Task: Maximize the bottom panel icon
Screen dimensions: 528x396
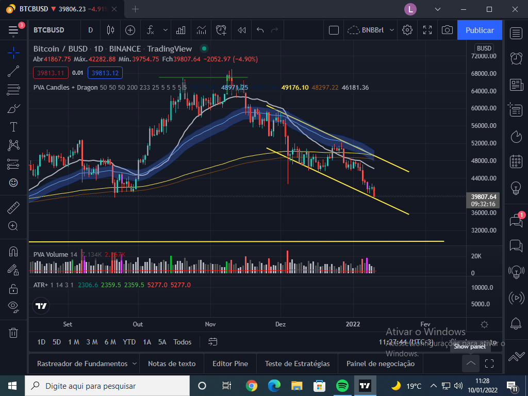Action: click(489, 364)
